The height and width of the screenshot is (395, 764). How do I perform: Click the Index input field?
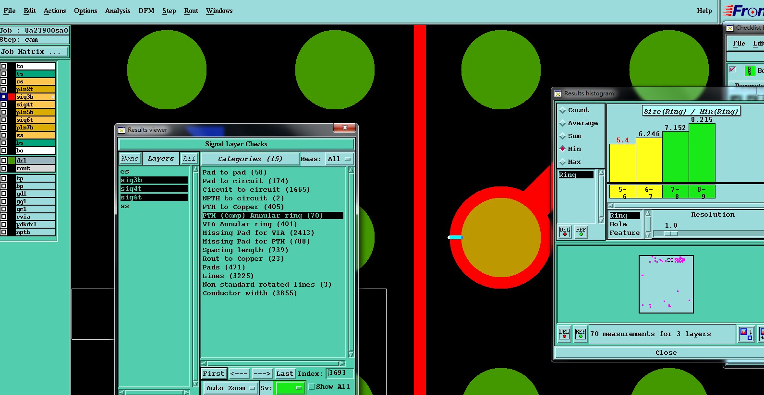click(340, 373)
